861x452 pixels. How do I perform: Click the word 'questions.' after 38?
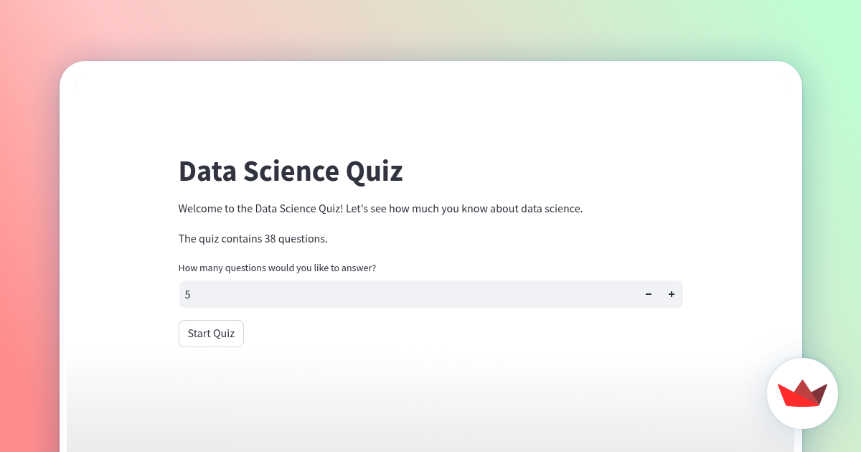point(304,238)
